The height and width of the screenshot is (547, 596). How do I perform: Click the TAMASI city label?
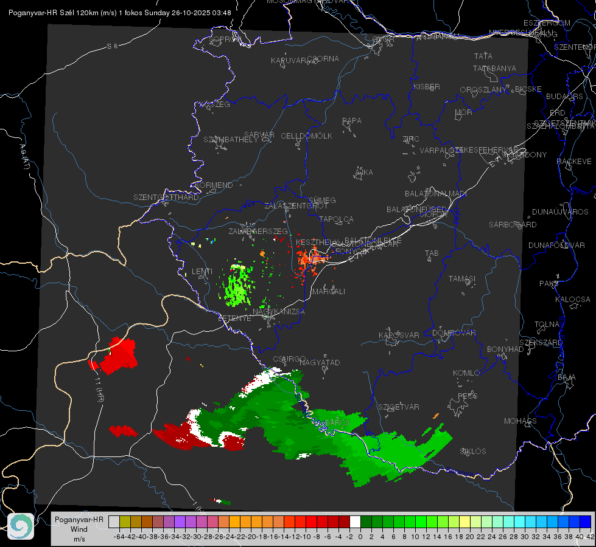(462, 278)
